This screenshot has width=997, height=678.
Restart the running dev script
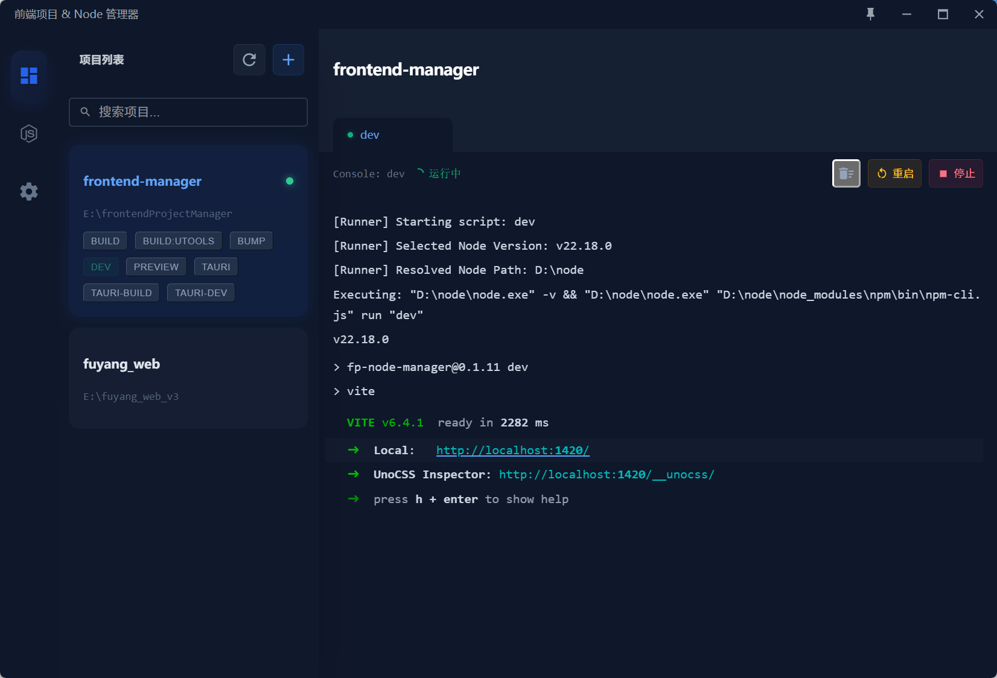[894, 174]
